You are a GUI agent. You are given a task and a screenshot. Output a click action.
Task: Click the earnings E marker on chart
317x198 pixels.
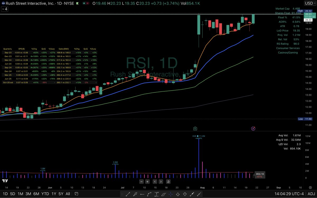195,129
